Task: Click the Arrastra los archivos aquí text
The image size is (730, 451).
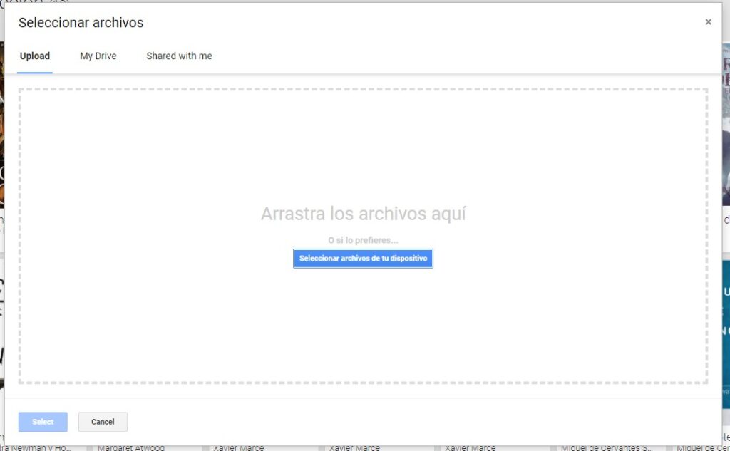Action: click(363, 214)
